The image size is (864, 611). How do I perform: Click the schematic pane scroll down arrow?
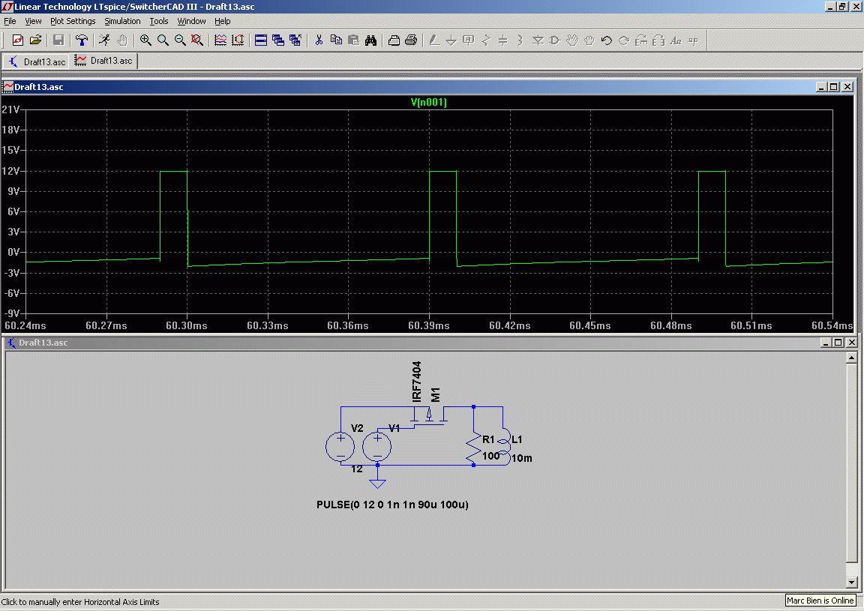pos(850,583)
